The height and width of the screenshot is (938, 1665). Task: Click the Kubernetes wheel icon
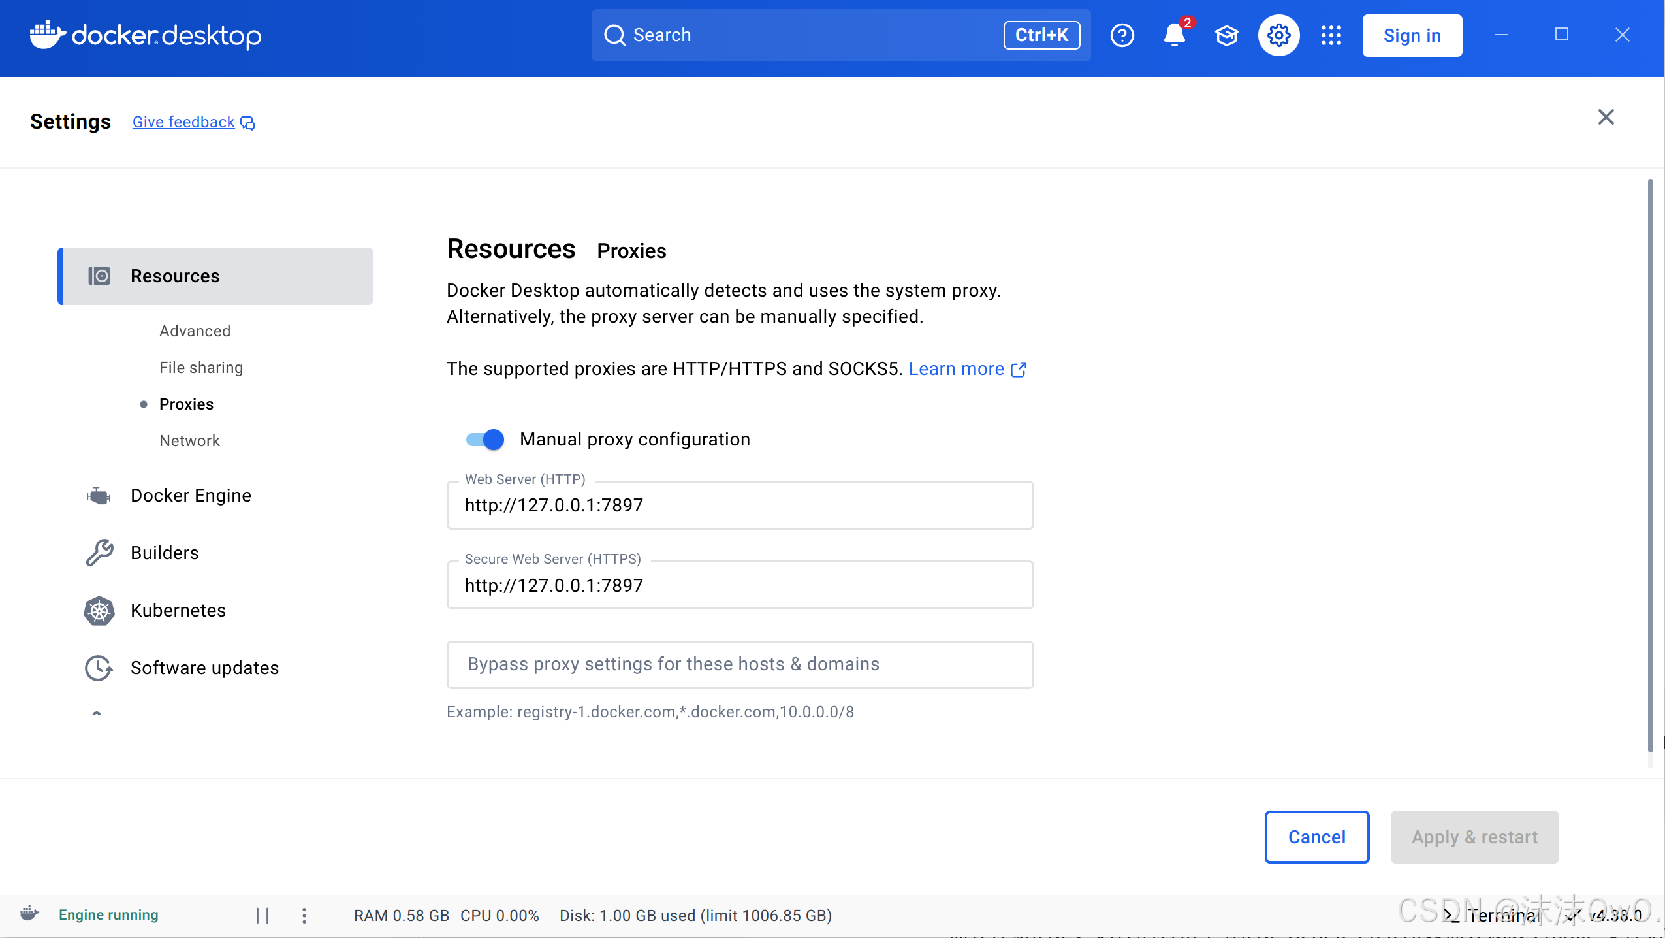click(99, 611)
